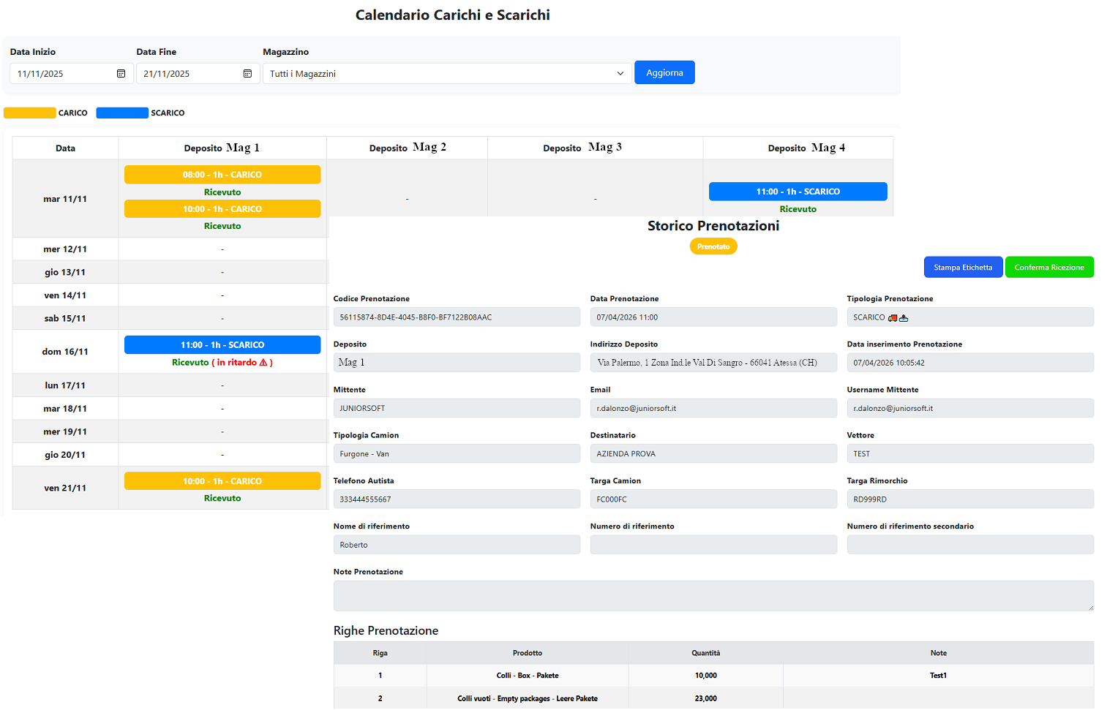Click the Data Inizio date field
1107x710 pixels.
[72, 74]
